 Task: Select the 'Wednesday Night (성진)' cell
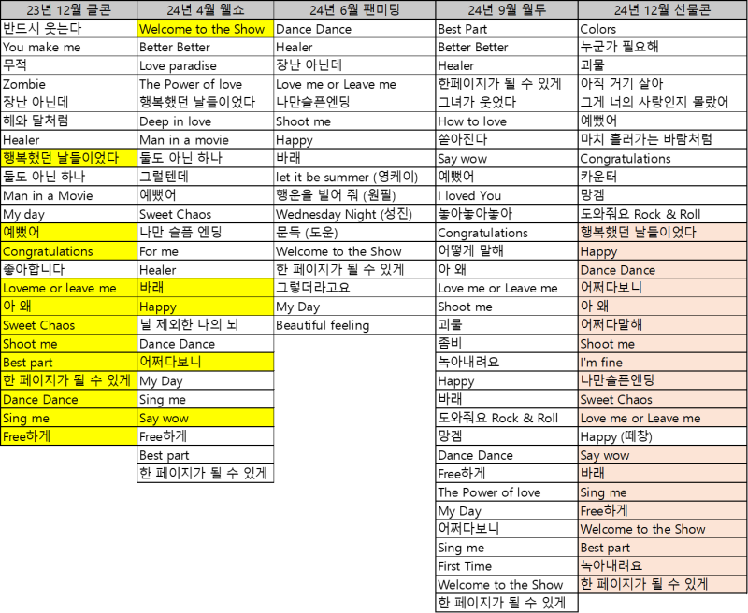click(354, 214)
